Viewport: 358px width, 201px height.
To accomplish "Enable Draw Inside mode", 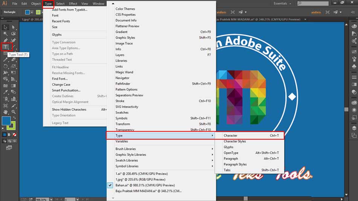I will [x=14, y=141].
